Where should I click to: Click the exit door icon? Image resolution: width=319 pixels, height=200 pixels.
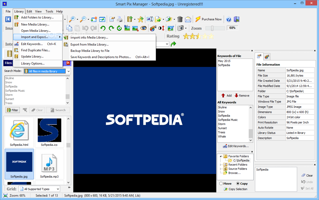pyautogui.click(x=236, y=19)
